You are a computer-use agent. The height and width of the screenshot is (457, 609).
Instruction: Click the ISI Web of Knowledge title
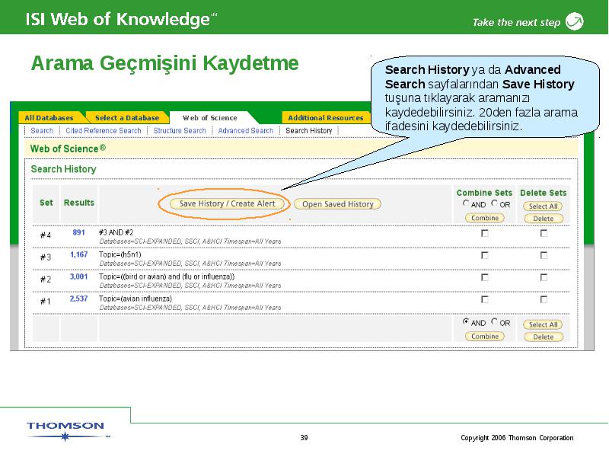click(122, 19)
